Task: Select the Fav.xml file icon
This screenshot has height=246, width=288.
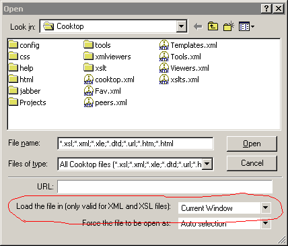Action: point(89,91)
